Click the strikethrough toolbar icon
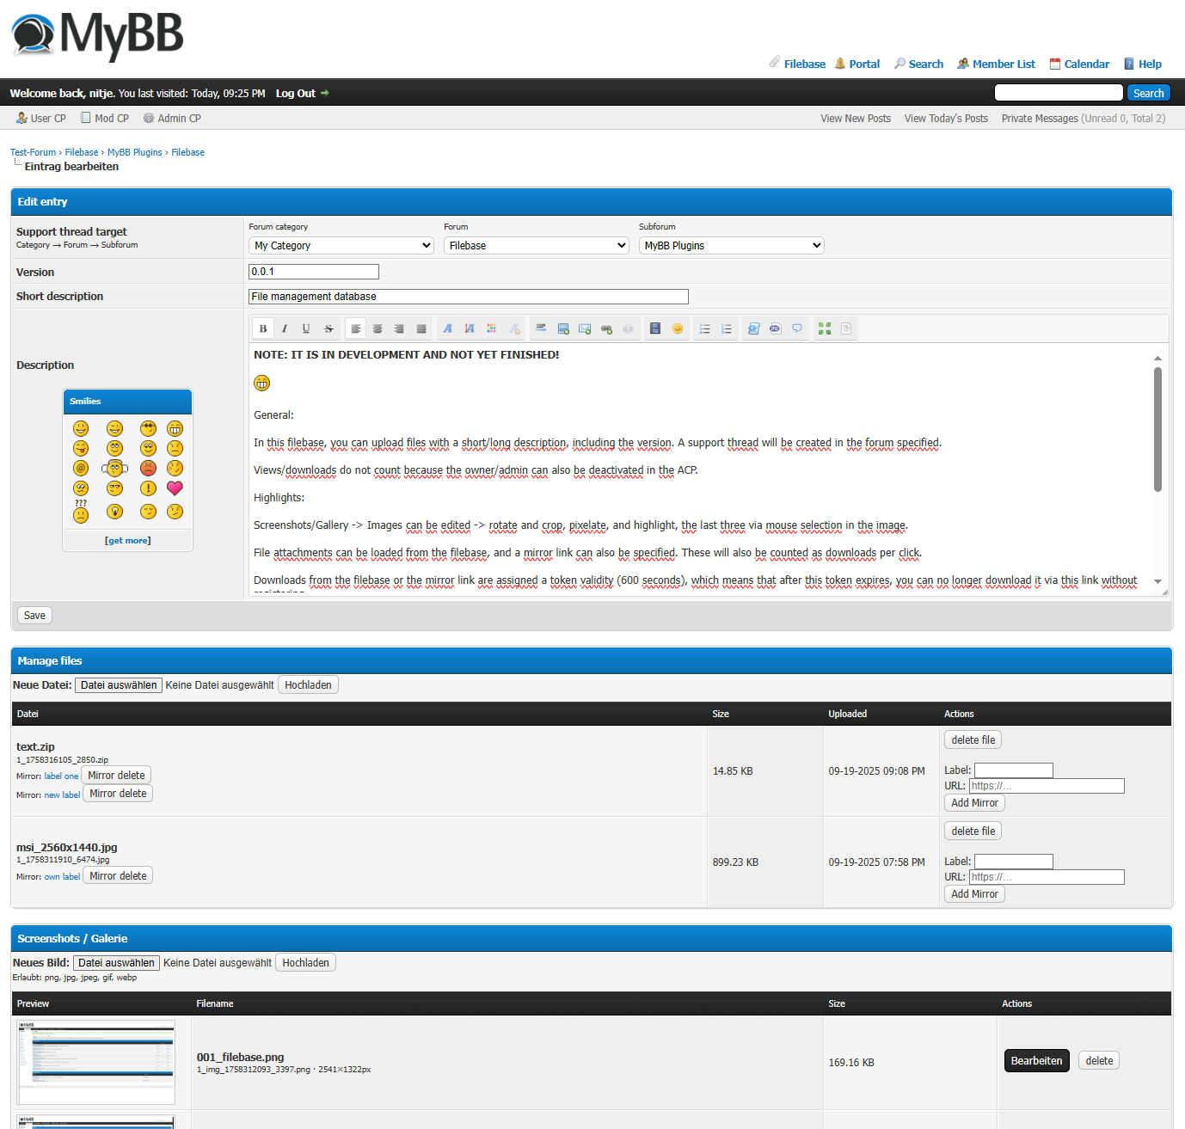1185x1129 pixels. click(x=328, y=328)
